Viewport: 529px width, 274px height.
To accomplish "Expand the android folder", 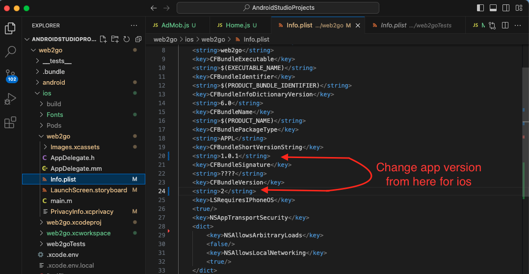I will click(53, 82).
